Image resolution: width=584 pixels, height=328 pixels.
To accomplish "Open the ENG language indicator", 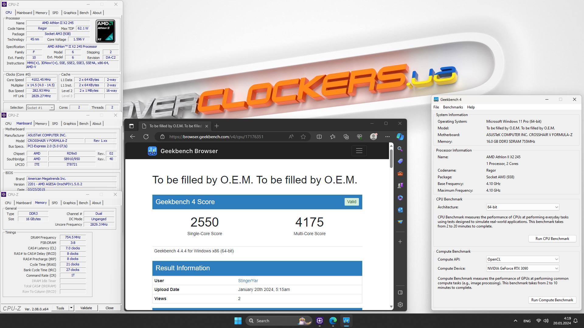I will click(527, 321).
